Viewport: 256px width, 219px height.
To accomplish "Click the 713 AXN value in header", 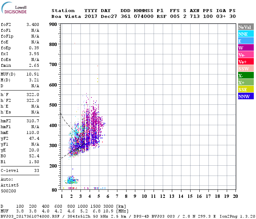I will point(195,16).
